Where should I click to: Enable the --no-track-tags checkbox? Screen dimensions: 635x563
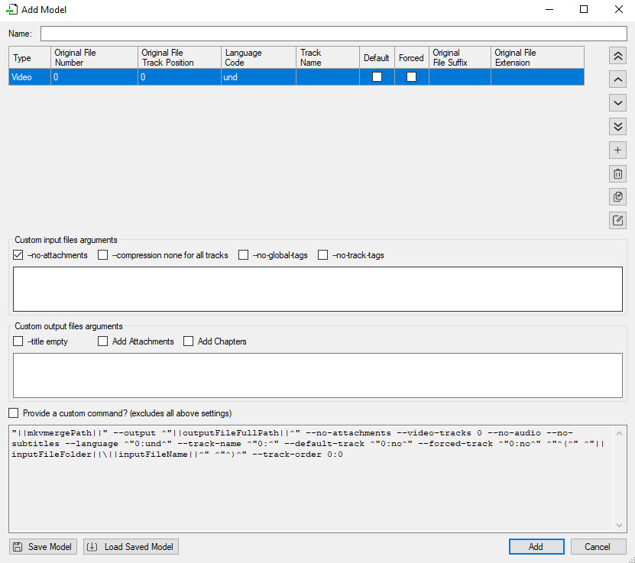pos(322,255)
